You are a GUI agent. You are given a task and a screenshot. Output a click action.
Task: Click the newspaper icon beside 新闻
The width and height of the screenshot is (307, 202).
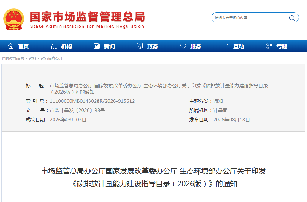(97, 46)
